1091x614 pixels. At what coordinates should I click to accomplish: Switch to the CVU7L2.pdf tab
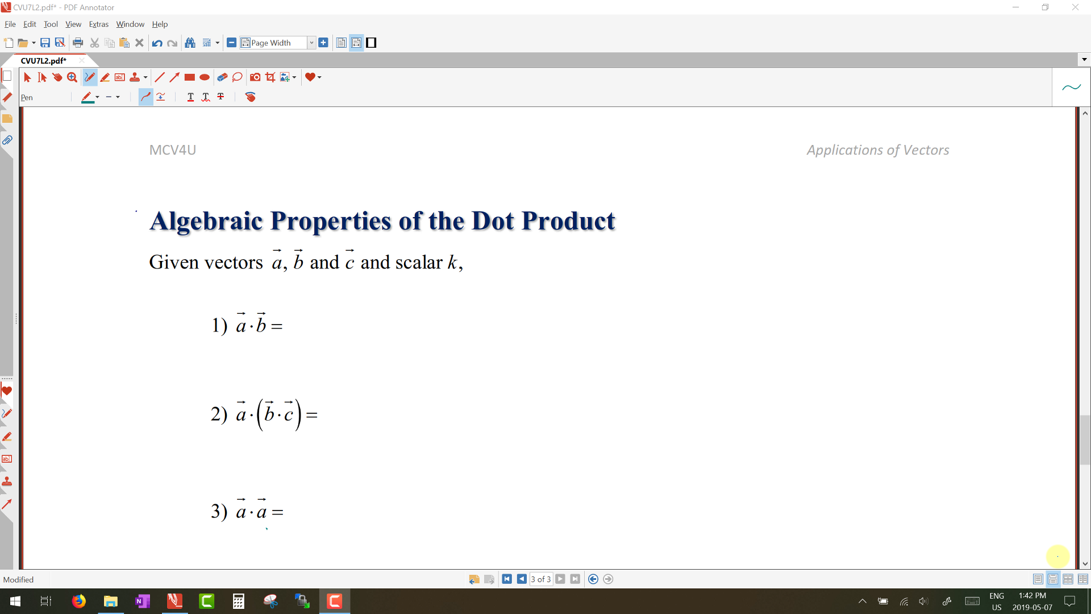44,60
